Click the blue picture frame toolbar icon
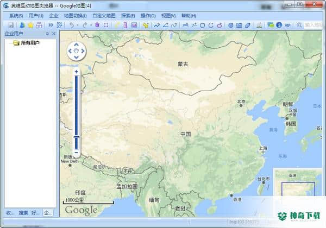Image resolution: width=326 pixels, height=228 pixels. click(239, 26)
